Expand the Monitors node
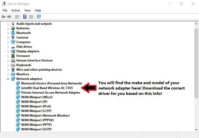This screenshot has height=138, width=199. coord(8,74)
